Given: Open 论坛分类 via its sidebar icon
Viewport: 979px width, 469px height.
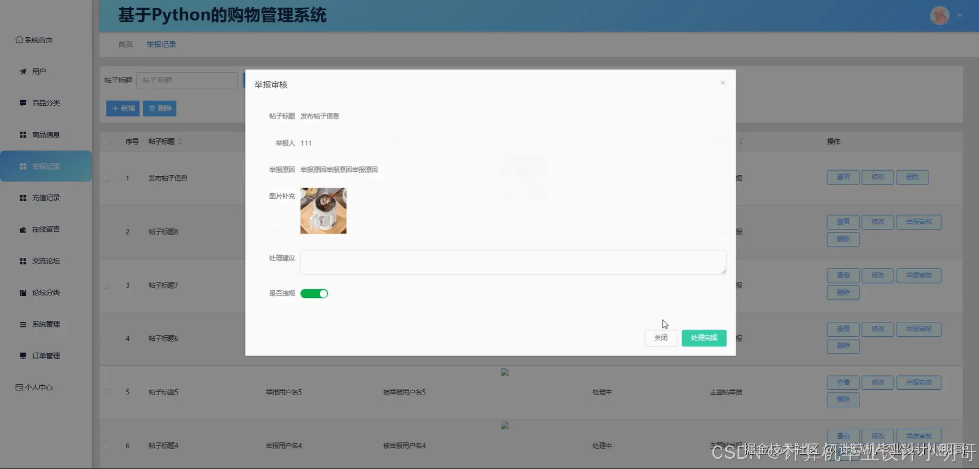Looking at the screenshot, I should pos(22,292).
